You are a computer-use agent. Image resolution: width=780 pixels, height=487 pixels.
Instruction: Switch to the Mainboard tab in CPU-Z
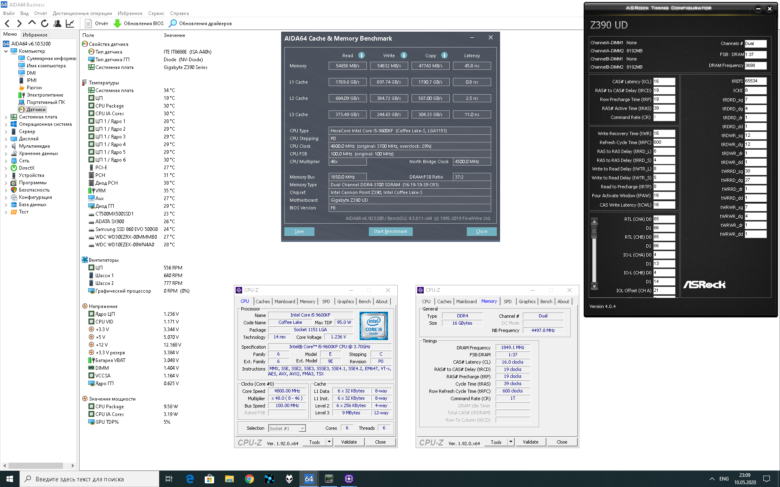coord(284,302)
